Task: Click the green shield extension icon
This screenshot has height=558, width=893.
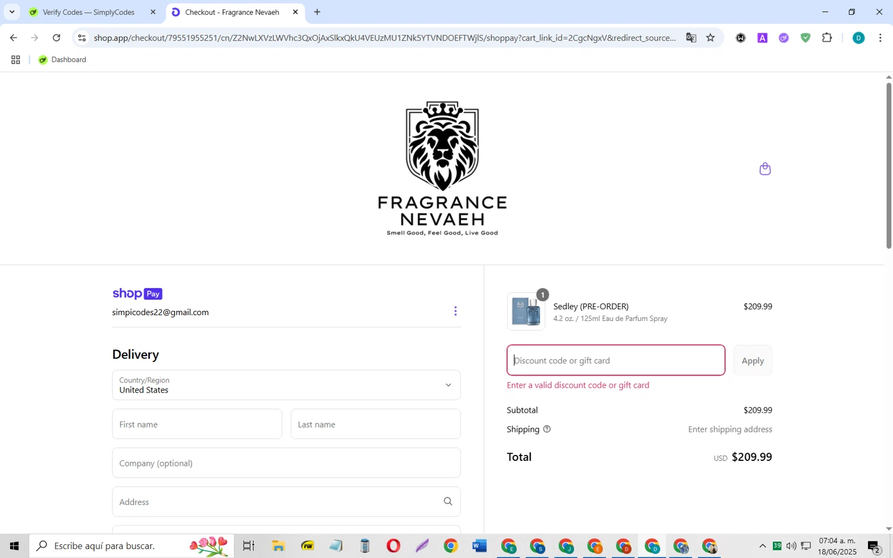Action: 805,38
